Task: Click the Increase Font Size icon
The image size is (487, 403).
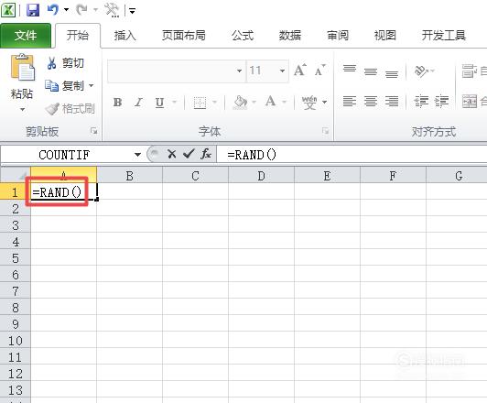Action: point(300,71)
